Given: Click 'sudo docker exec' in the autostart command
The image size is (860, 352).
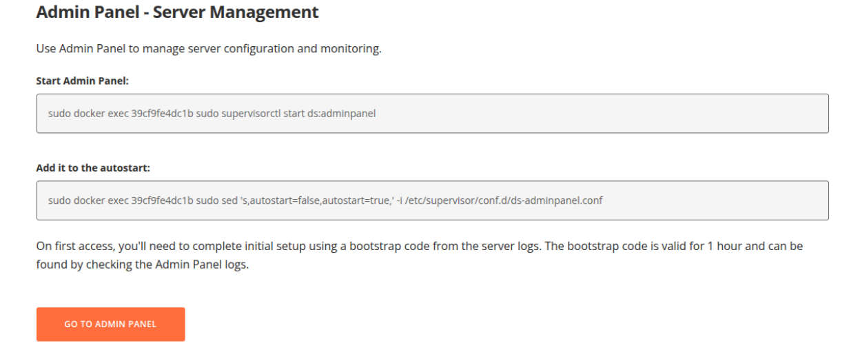Looking at the screenshot, I should [88, 200].
